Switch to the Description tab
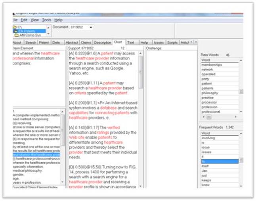The width and height of the screenshot is (256, 201). click(103, 43)
